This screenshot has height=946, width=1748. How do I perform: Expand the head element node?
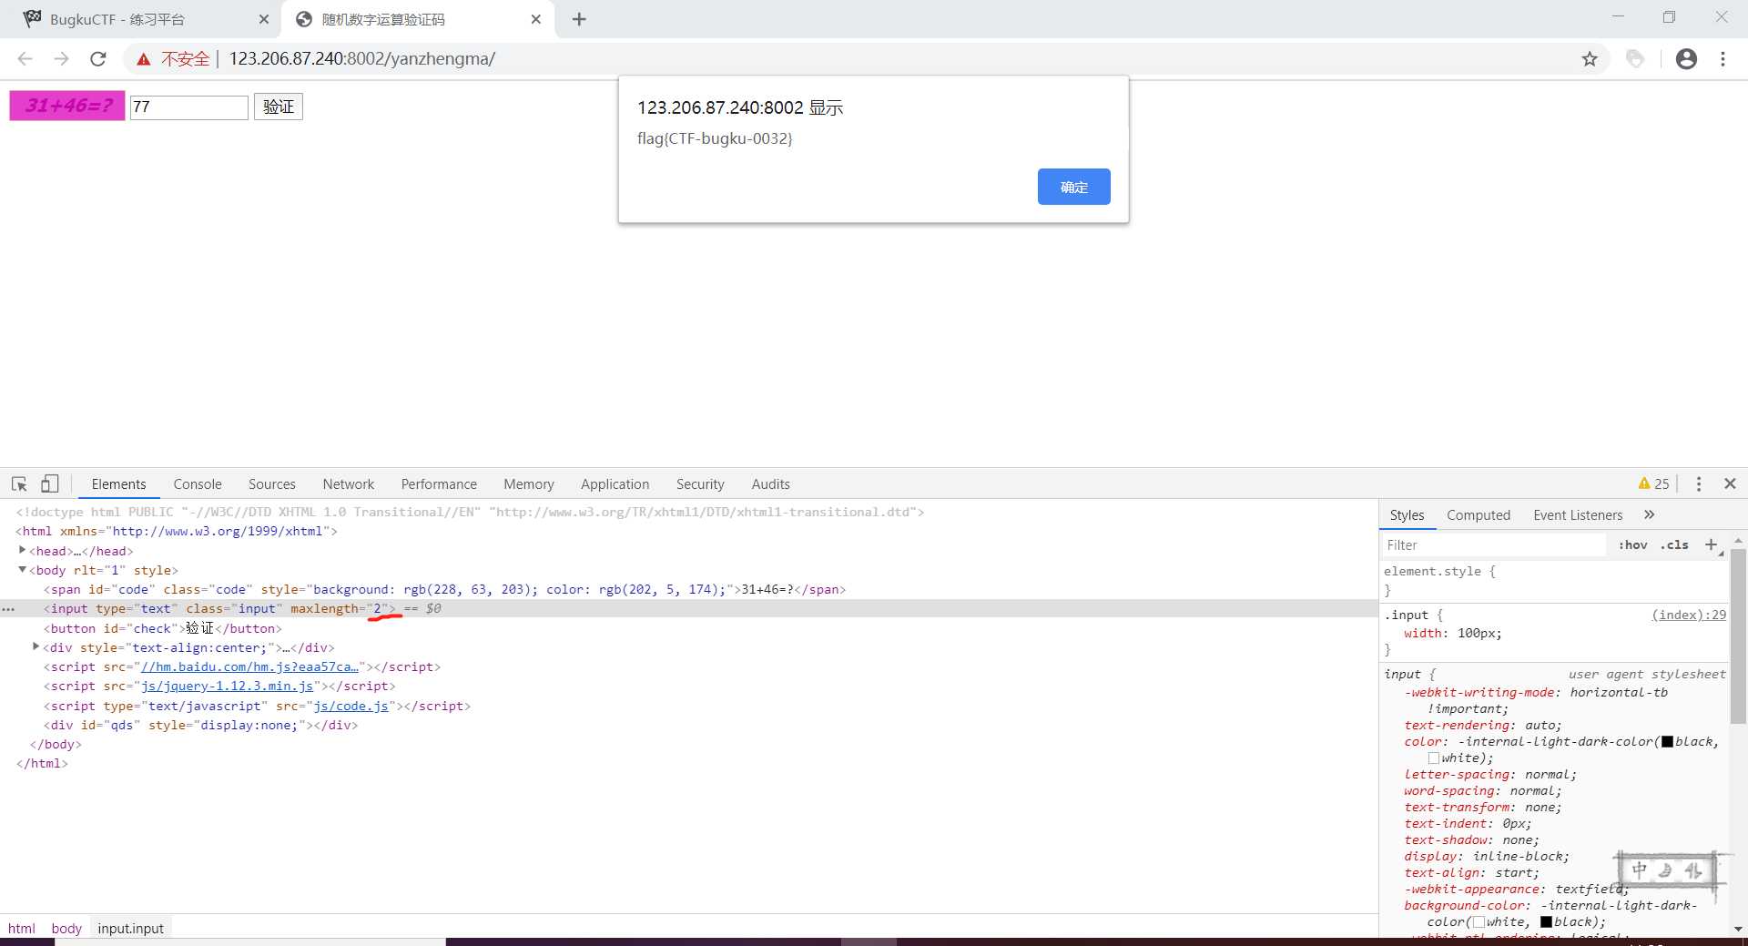coord(22,550)
